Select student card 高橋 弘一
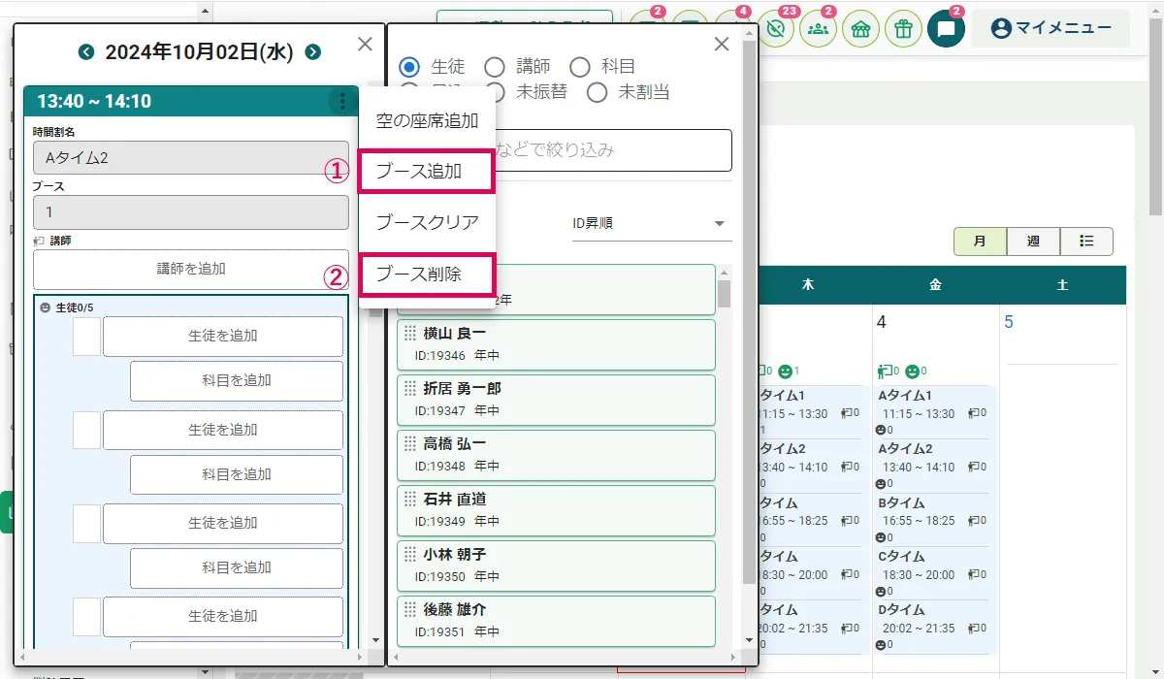Screen dimensions: 1164x679 point(556,455)
